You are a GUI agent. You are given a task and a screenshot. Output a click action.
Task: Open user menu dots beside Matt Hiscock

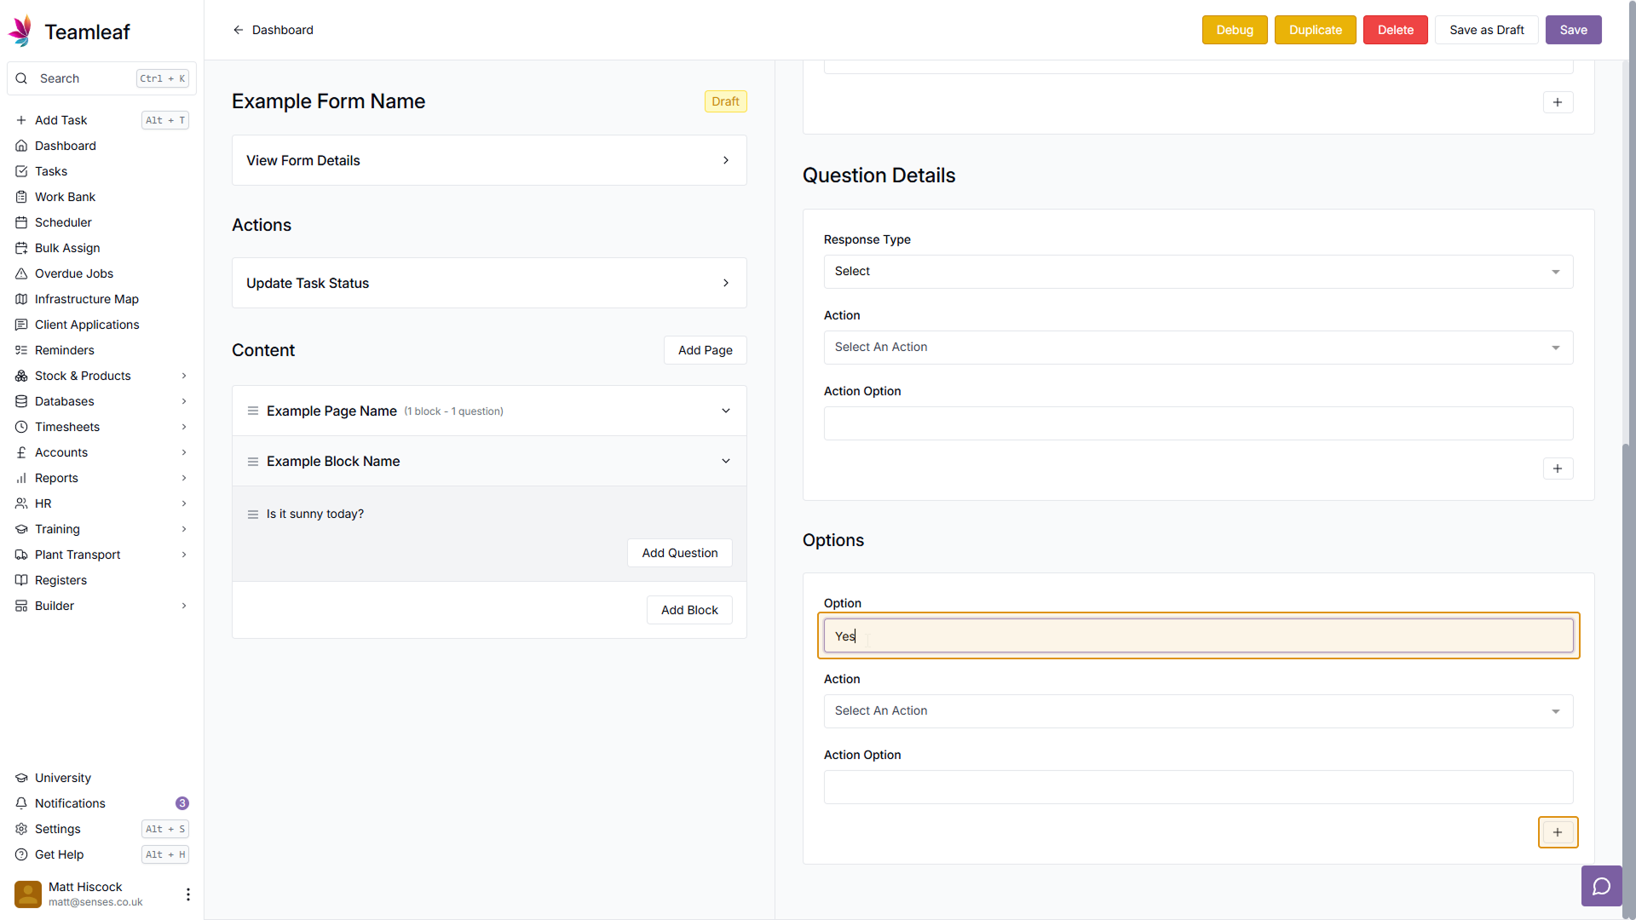coord(187,894)
